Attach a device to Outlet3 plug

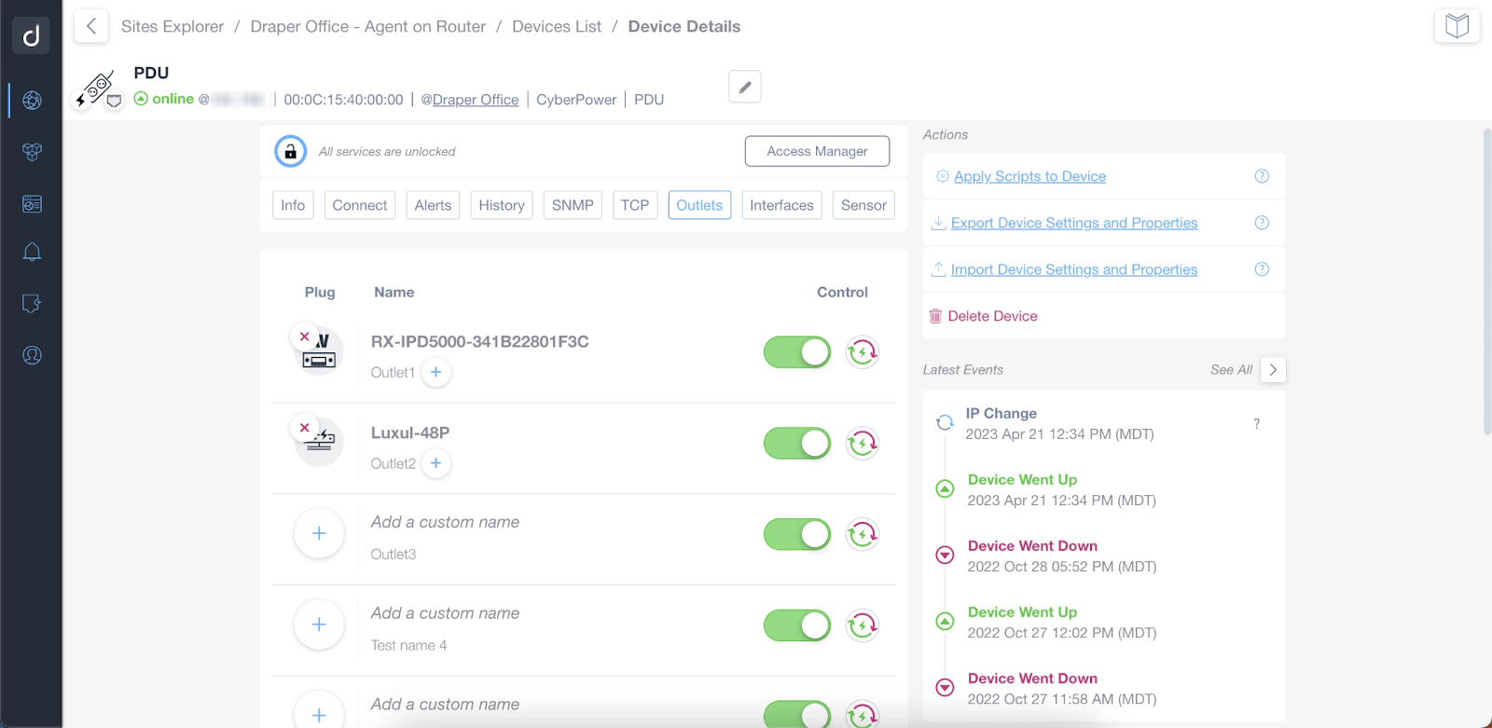click(x=319, y=534)
